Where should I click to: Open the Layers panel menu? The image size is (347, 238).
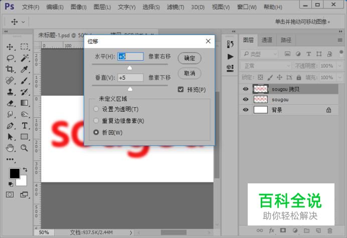[x=340, y=40]
